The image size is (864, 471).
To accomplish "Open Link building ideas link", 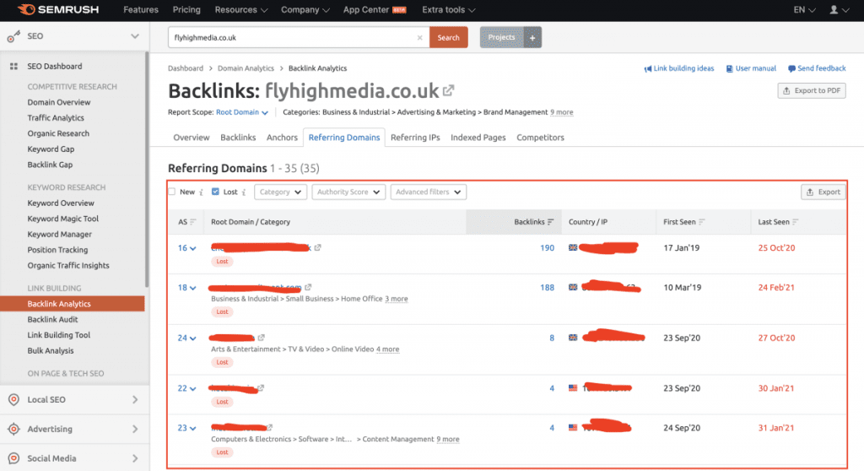I will pyautogui.click(x=679, y=68).
